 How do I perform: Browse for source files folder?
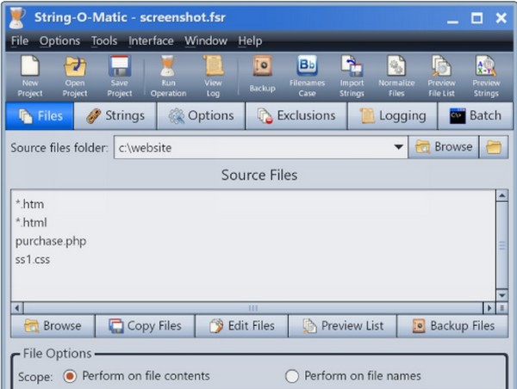click(x=444, y=147)
